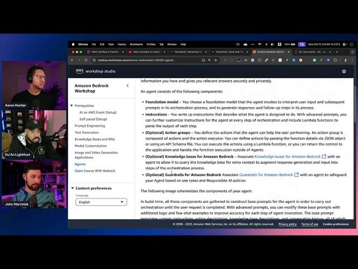This screenshot has height=269, width=358.
Task: Click the battery indicator in menu bar
Action: coord(290,44)
